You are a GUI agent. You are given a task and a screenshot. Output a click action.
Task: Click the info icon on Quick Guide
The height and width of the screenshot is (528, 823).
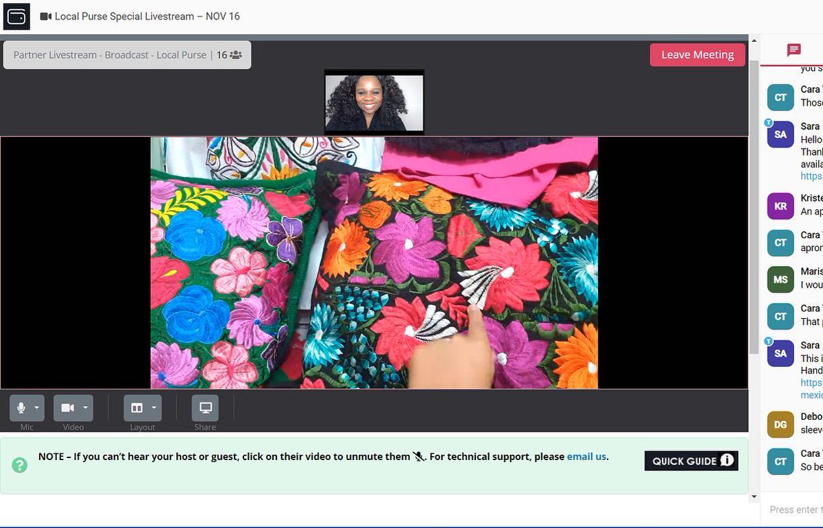(727, 460)
